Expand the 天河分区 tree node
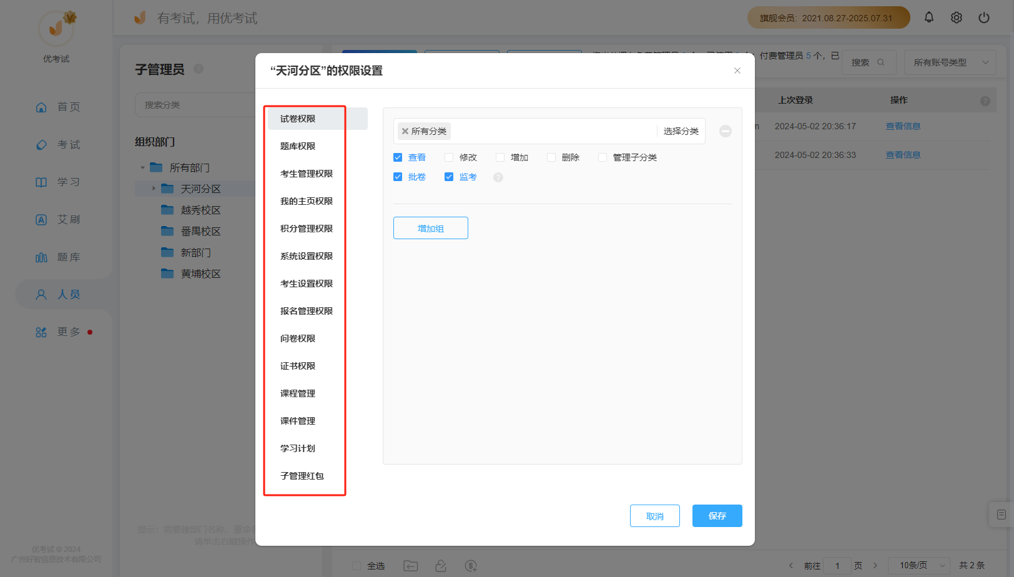 tap(154, 189)
